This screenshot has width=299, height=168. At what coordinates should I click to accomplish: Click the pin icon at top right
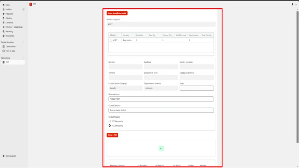pyautogui.click(x=292, y=4)
